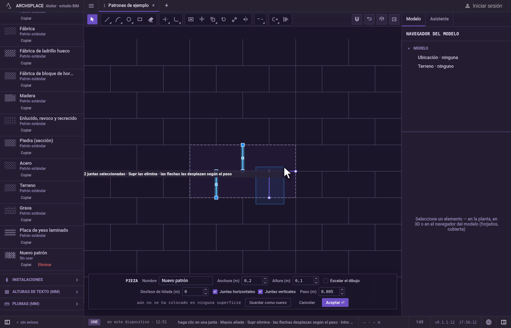Activate the scale tool icon

(235, 19)
